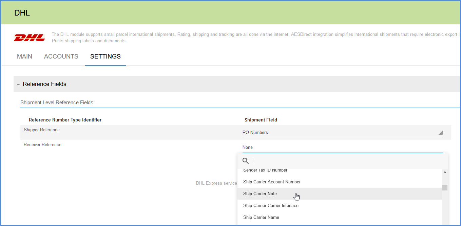Click the scrollbar up arrow icon

pos(445,172)
